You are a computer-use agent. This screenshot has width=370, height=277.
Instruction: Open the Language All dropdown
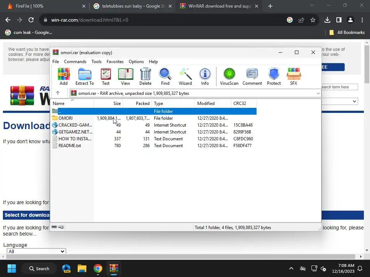36,251
